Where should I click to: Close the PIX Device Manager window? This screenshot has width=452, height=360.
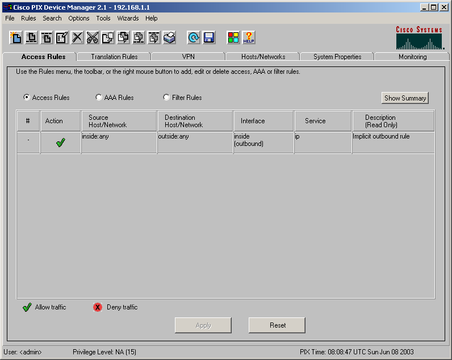point(444,7)
